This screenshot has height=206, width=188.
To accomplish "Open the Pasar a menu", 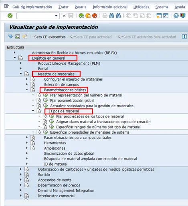I will (81, 7).
